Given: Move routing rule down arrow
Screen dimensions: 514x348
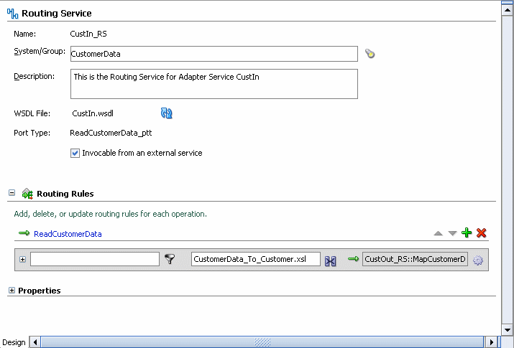Looking at the screenshot, I should [x=452, y=233].
